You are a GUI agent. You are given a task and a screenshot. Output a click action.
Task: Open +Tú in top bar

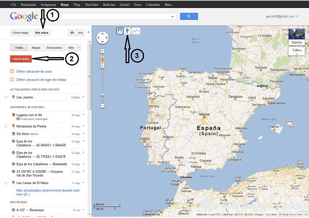click(x=13, y=4)
